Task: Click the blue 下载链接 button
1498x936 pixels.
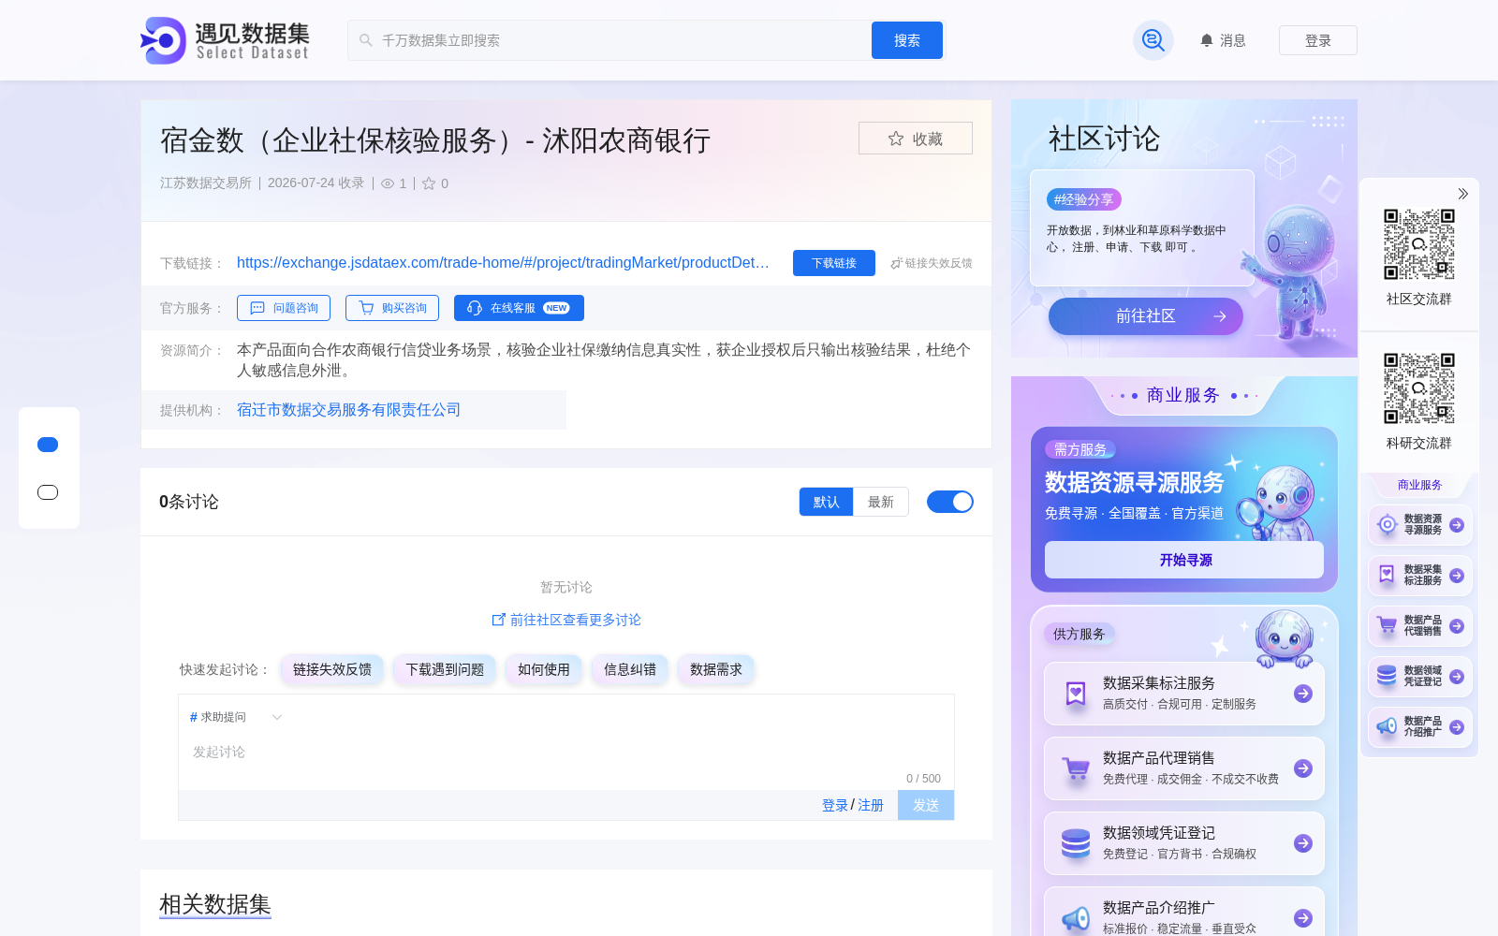Action: click(x=834, y=263)
